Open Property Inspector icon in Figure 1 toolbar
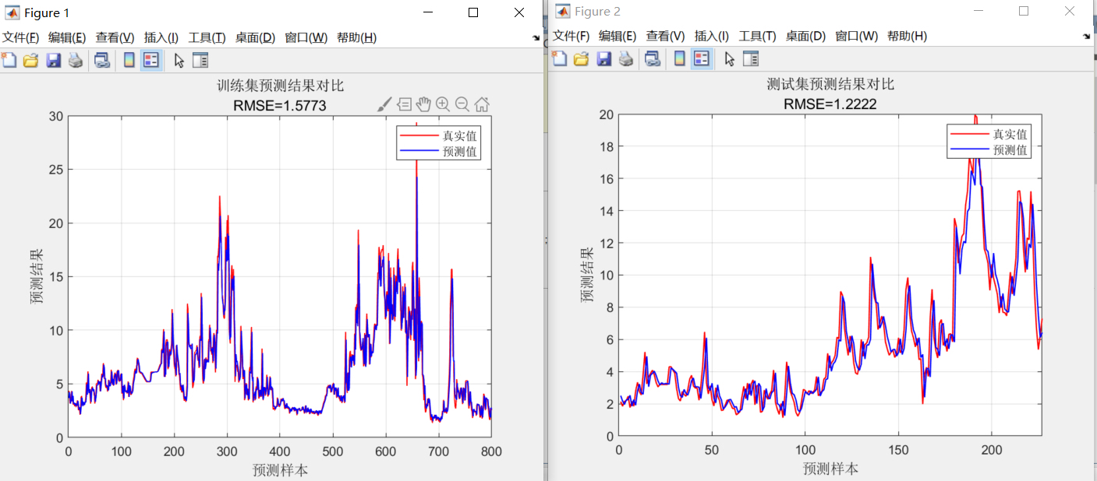The height and width of the screenshot is (481, 1097). [x=200, y=60]
